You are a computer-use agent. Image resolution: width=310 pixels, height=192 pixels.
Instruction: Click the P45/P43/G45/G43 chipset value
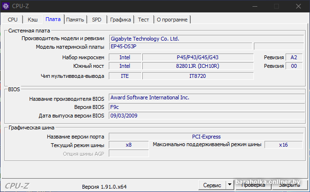pos(198,57)
